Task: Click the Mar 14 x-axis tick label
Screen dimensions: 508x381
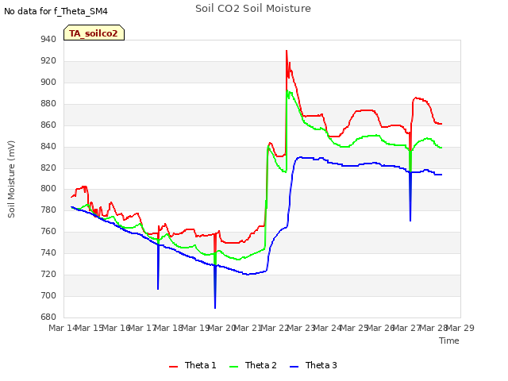Action: pos(63,328)
